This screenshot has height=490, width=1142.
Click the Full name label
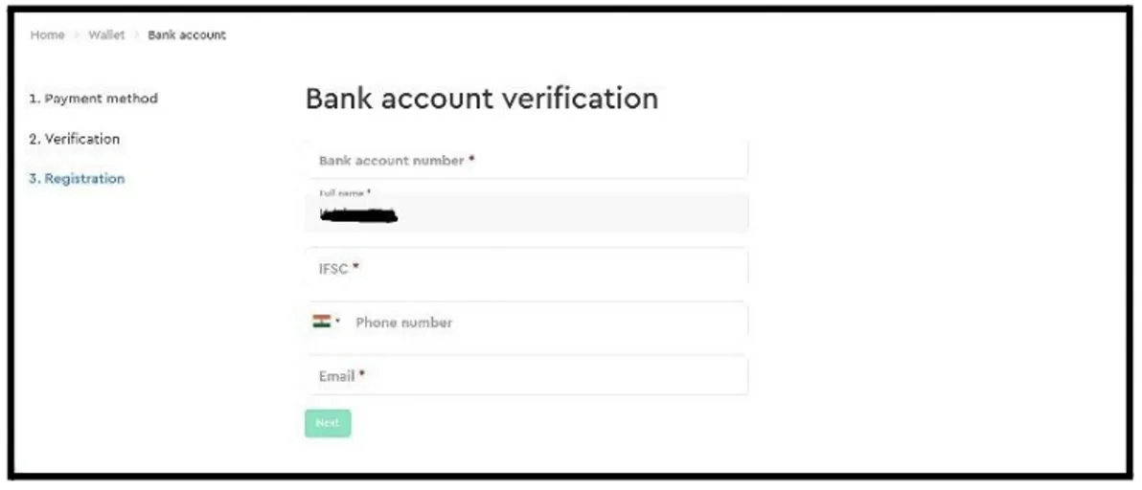point(343,194)
